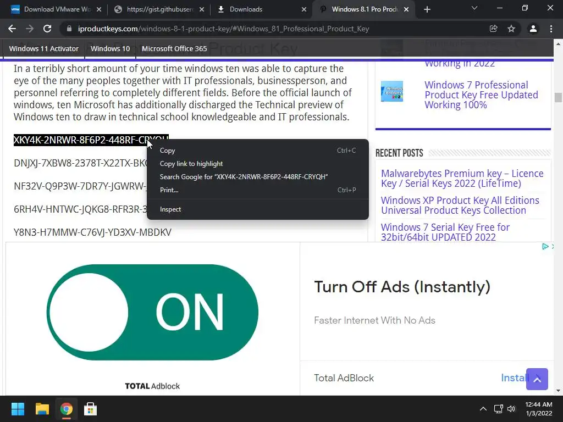Open the taskbar clock and date
The image size is (563, 422).
tap(539, 409)
